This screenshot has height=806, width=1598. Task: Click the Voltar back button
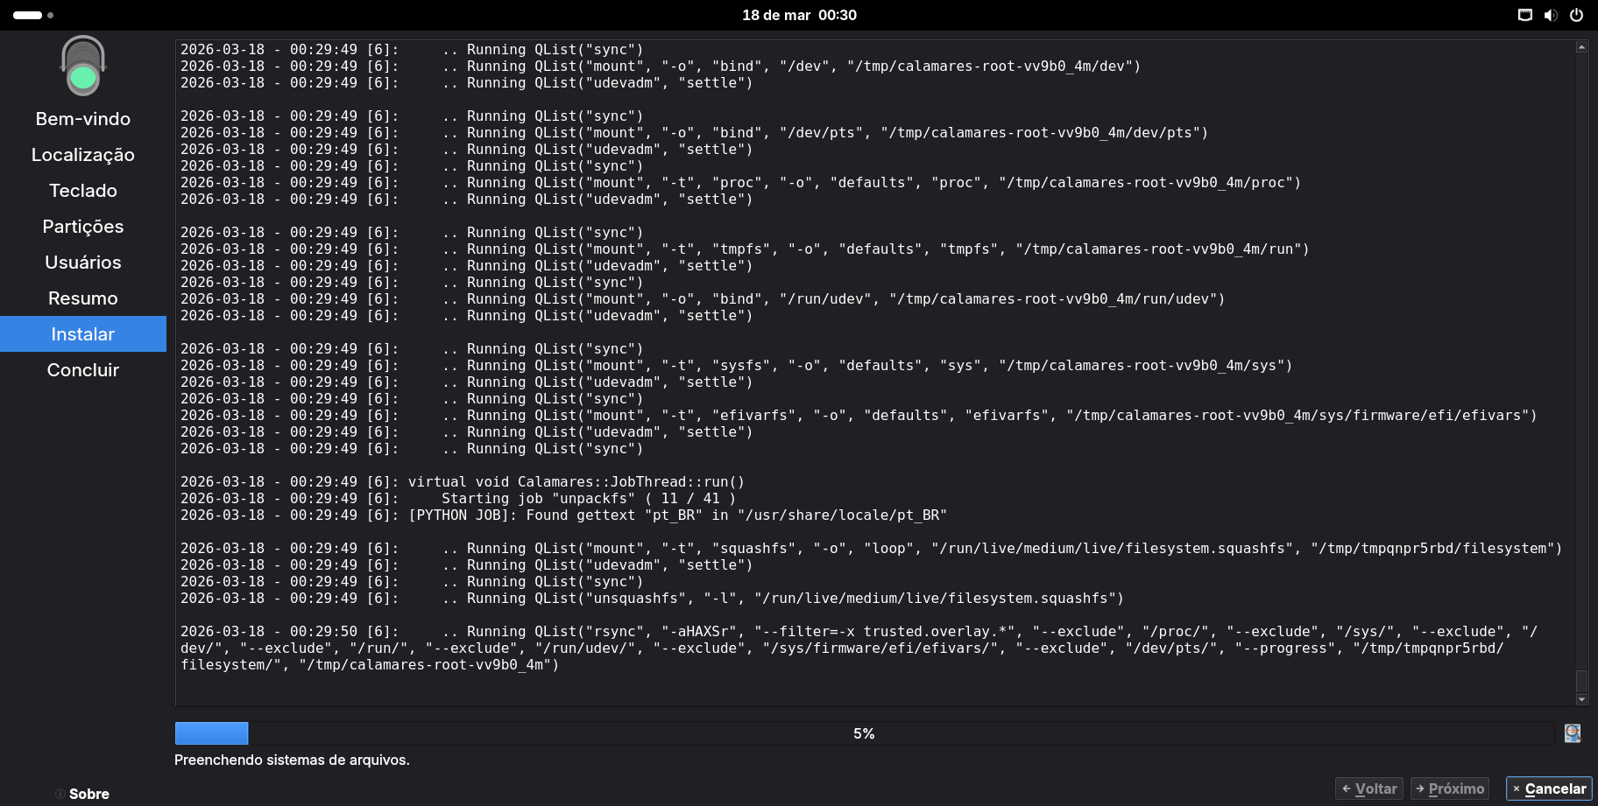[x=1368, y=788]
